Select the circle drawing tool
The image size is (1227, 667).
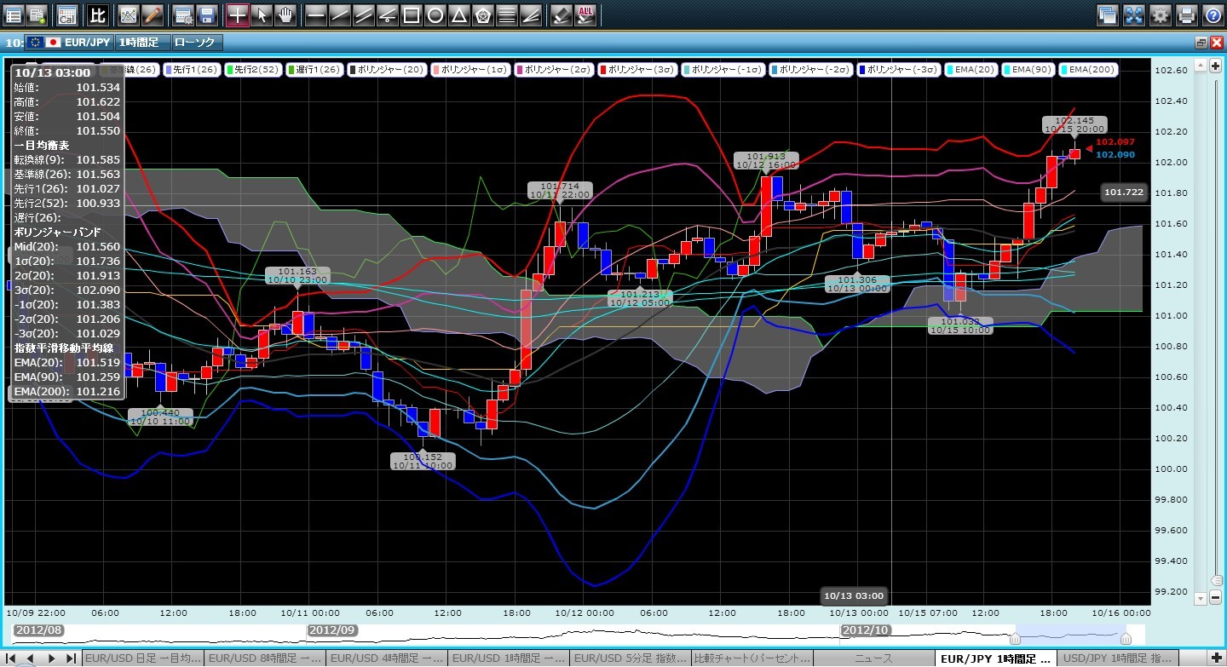(435, 14)
